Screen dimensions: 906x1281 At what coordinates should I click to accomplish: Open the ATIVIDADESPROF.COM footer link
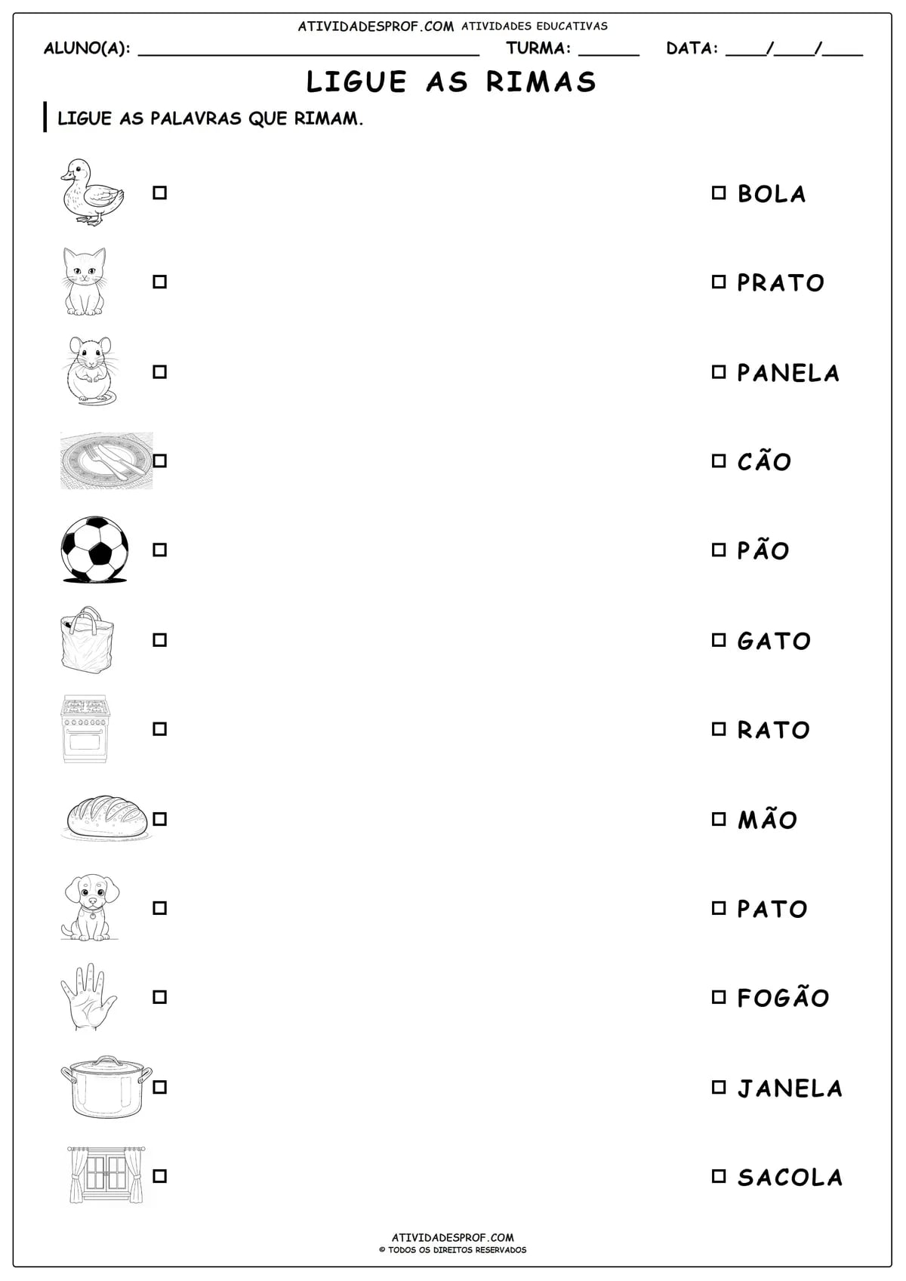453,1237
